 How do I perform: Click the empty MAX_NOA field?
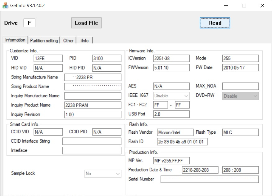point(240,86)
